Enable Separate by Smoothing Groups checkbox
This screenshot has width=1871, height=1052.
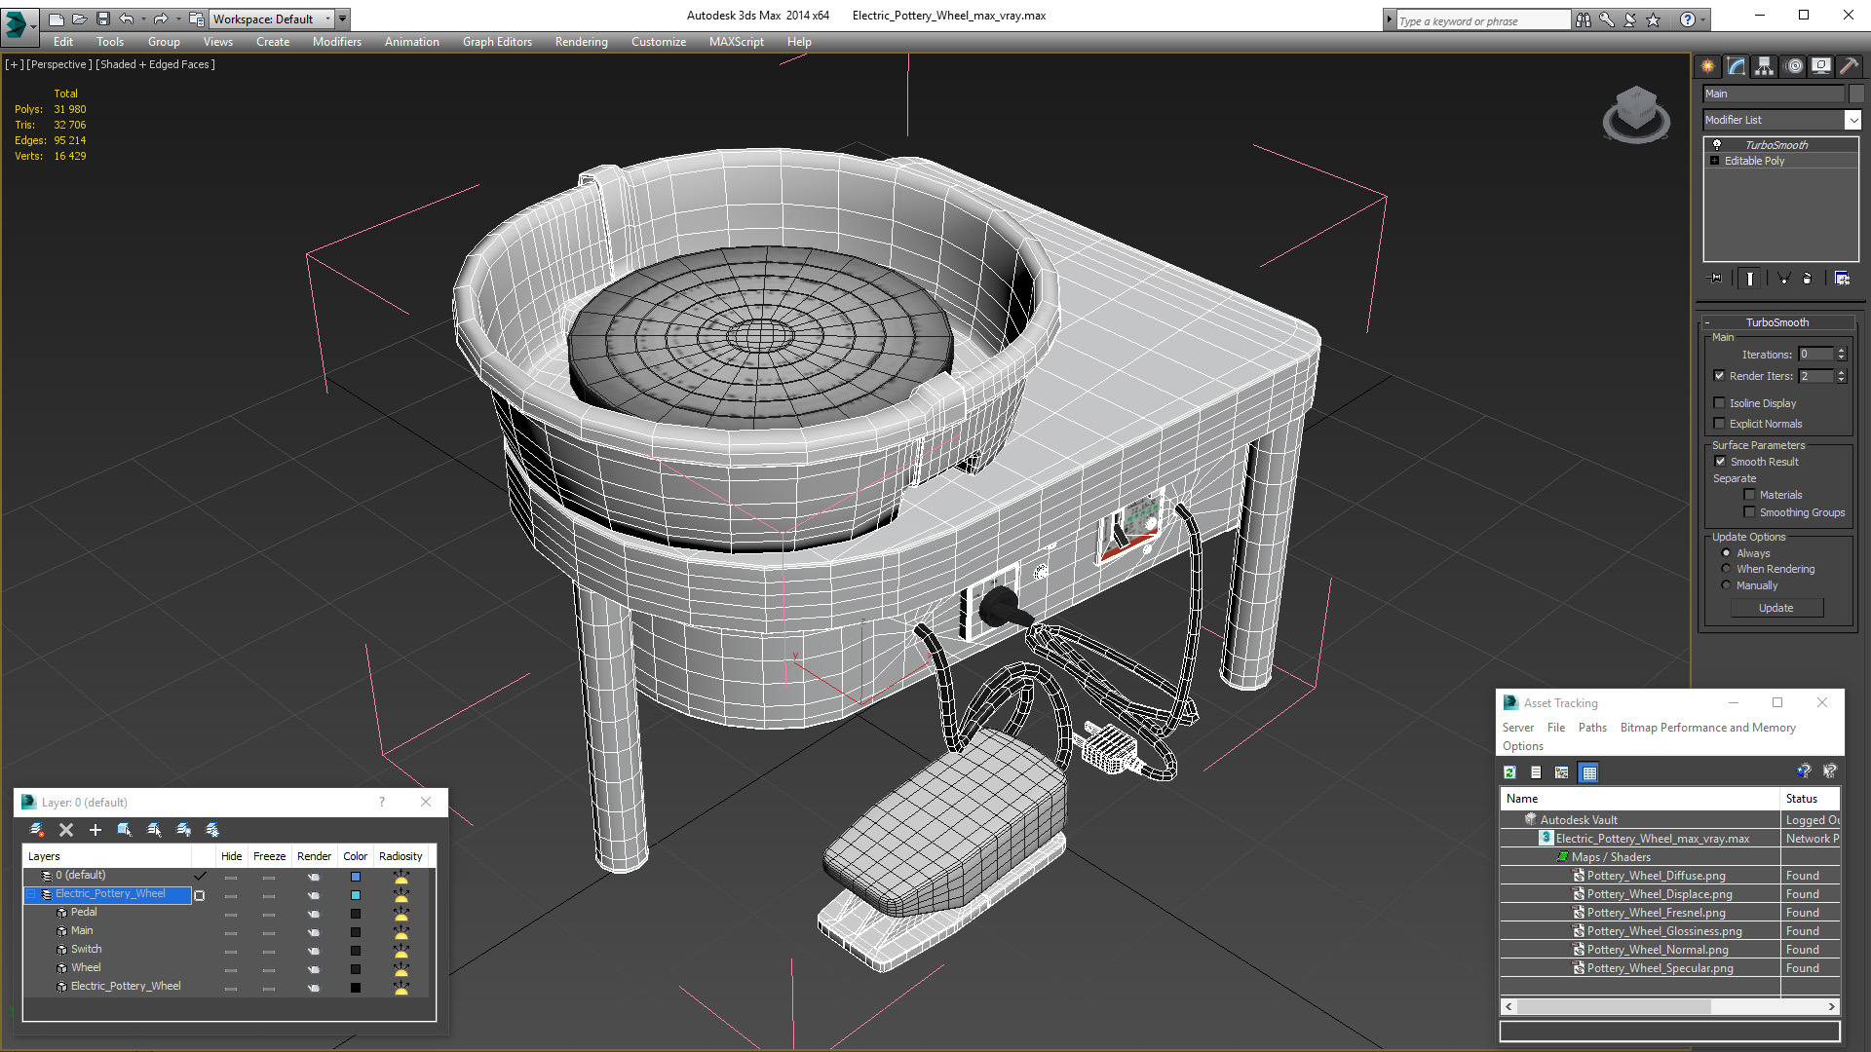1749,512
